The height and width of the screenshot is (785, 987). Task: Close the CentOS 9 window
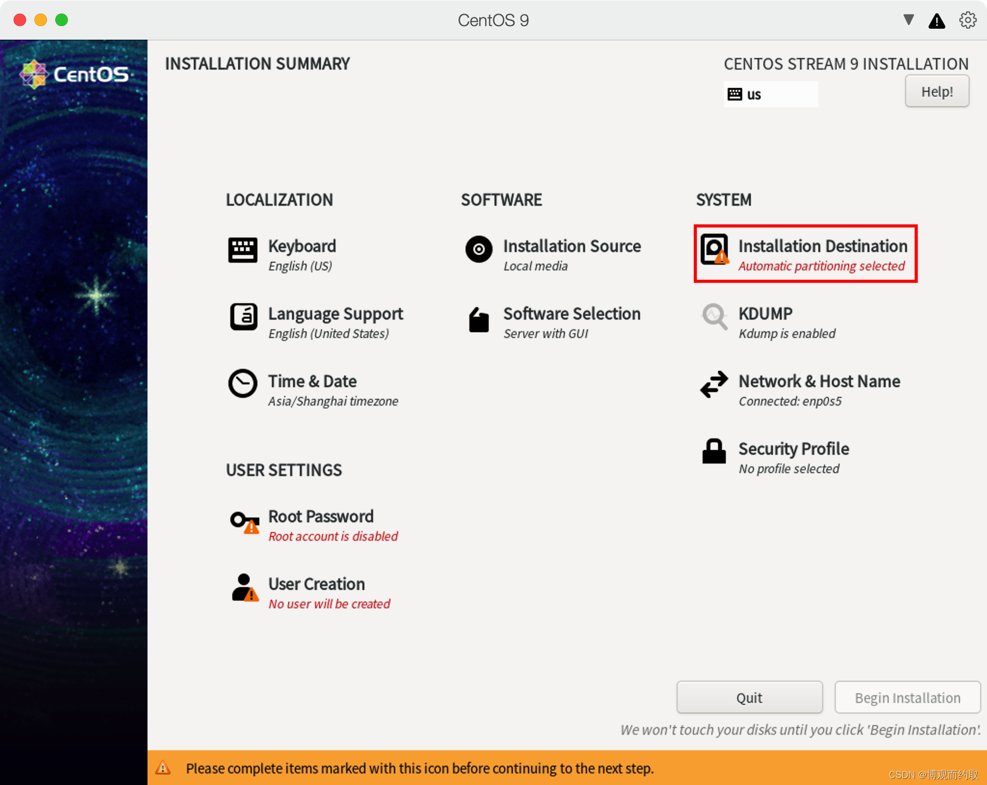[20, 20]
